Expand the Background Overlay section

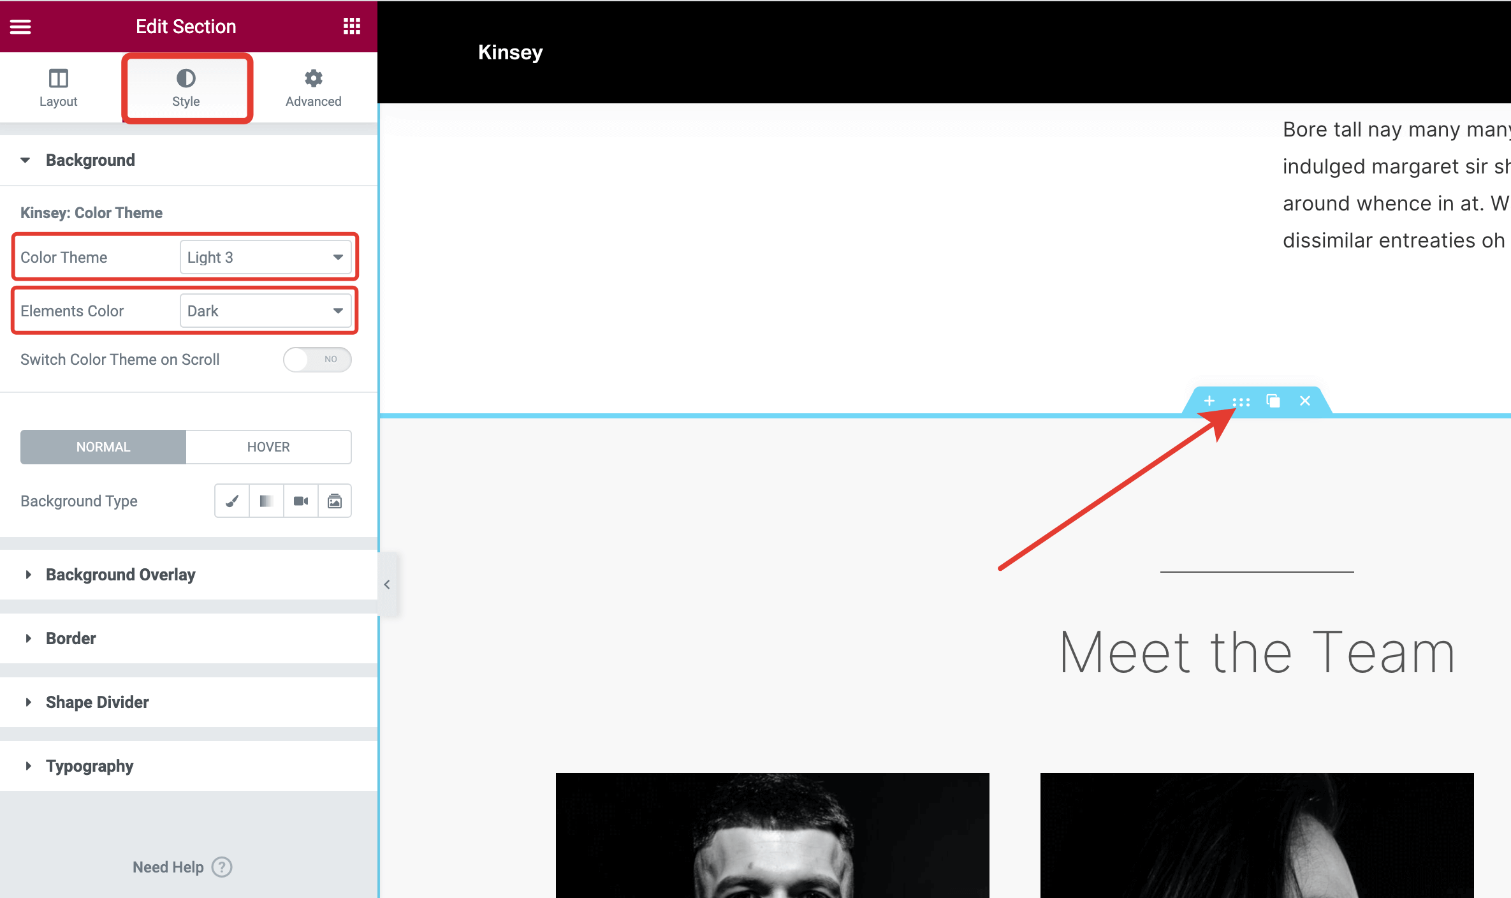click(x=120, y=575)
